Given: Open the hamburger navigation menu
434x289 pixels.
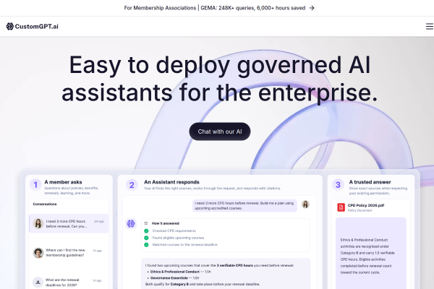Looking at the screenshot, I should [x=429, y=26].
